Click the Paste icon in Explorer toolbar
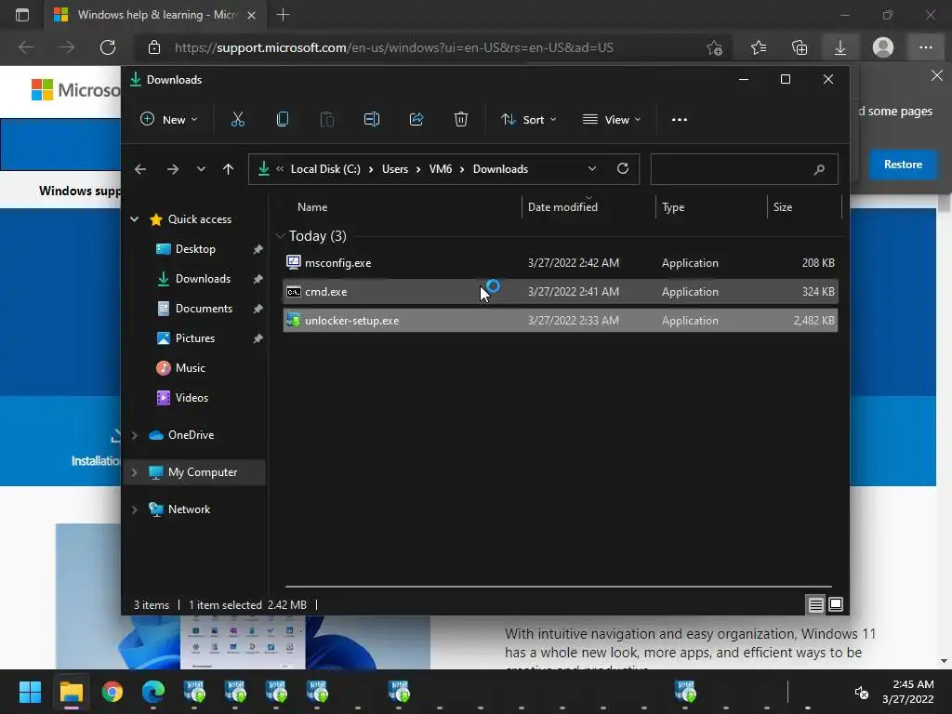 pos(326,120)
